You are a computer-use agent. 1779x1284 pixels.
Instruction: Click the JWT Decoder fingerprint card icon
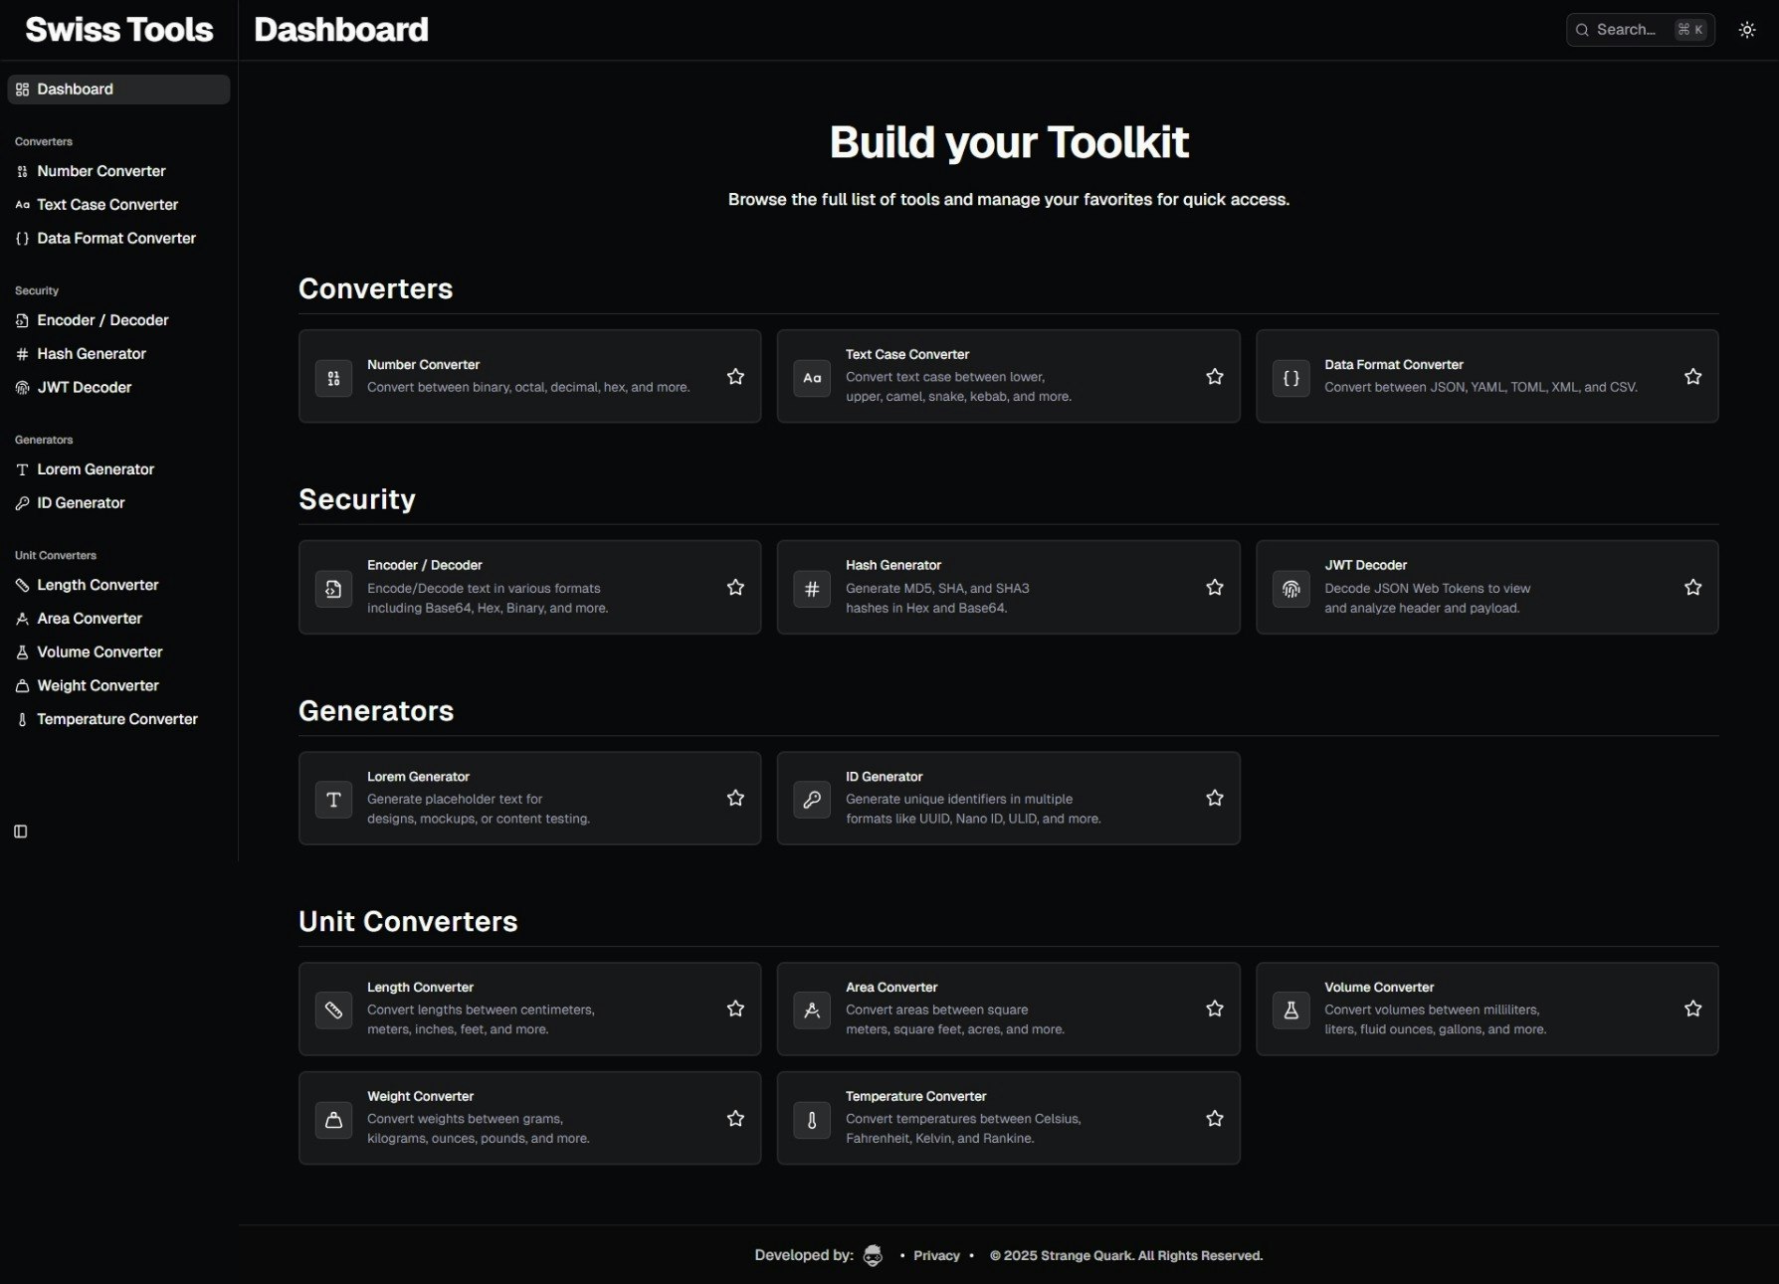click(1290, 589)
